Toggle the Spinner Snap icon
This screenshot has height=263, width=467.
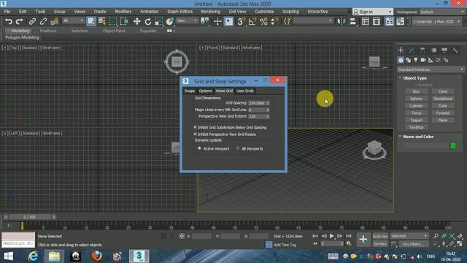tap(274, 21)
